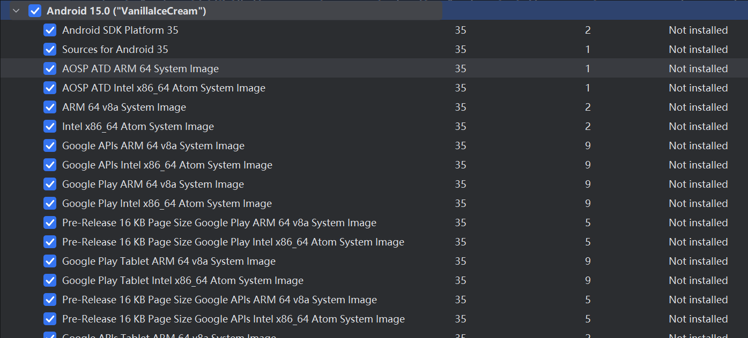Uncheck the Intel x86_64 Atom System Image checkbox
The image size is (748, 338).
pos(50,126)
